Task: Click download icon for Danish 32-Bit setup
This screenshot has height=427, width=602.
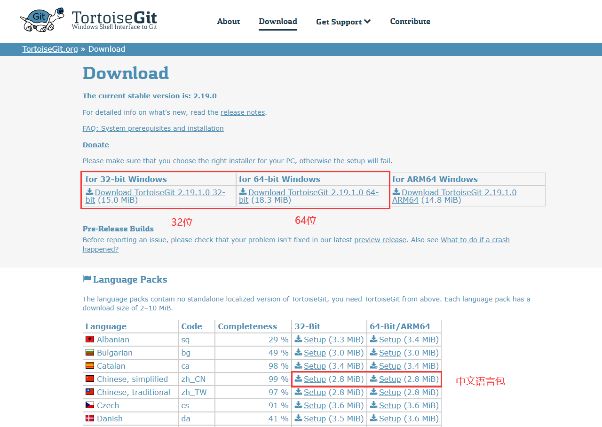Action: pyautogui.click(x=298, y=418)
